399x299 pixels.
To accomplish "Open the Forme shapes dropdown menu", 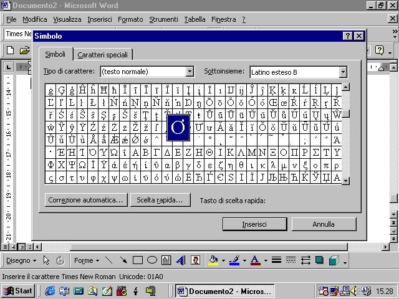I will [x=87, y=260].
